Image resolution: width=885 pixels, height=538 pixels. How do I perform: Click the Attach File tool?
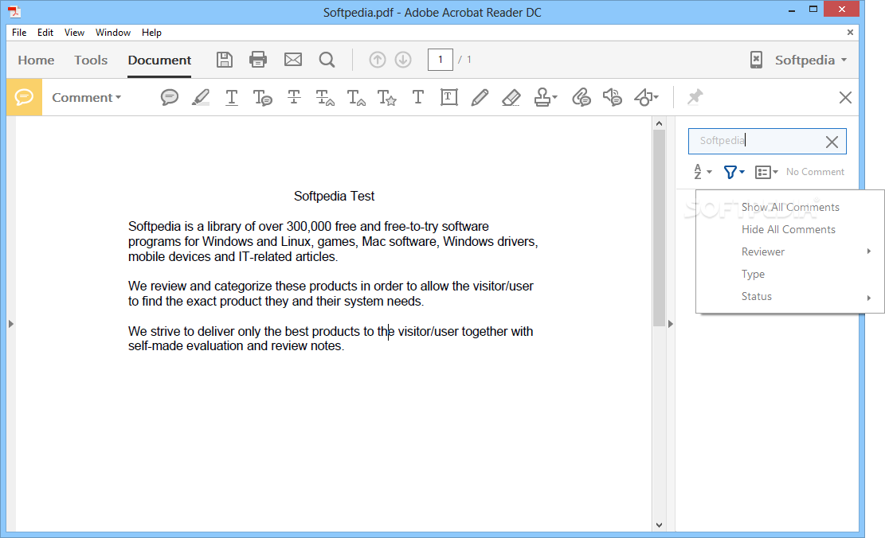pyautogui.click(x=582, y=98)
